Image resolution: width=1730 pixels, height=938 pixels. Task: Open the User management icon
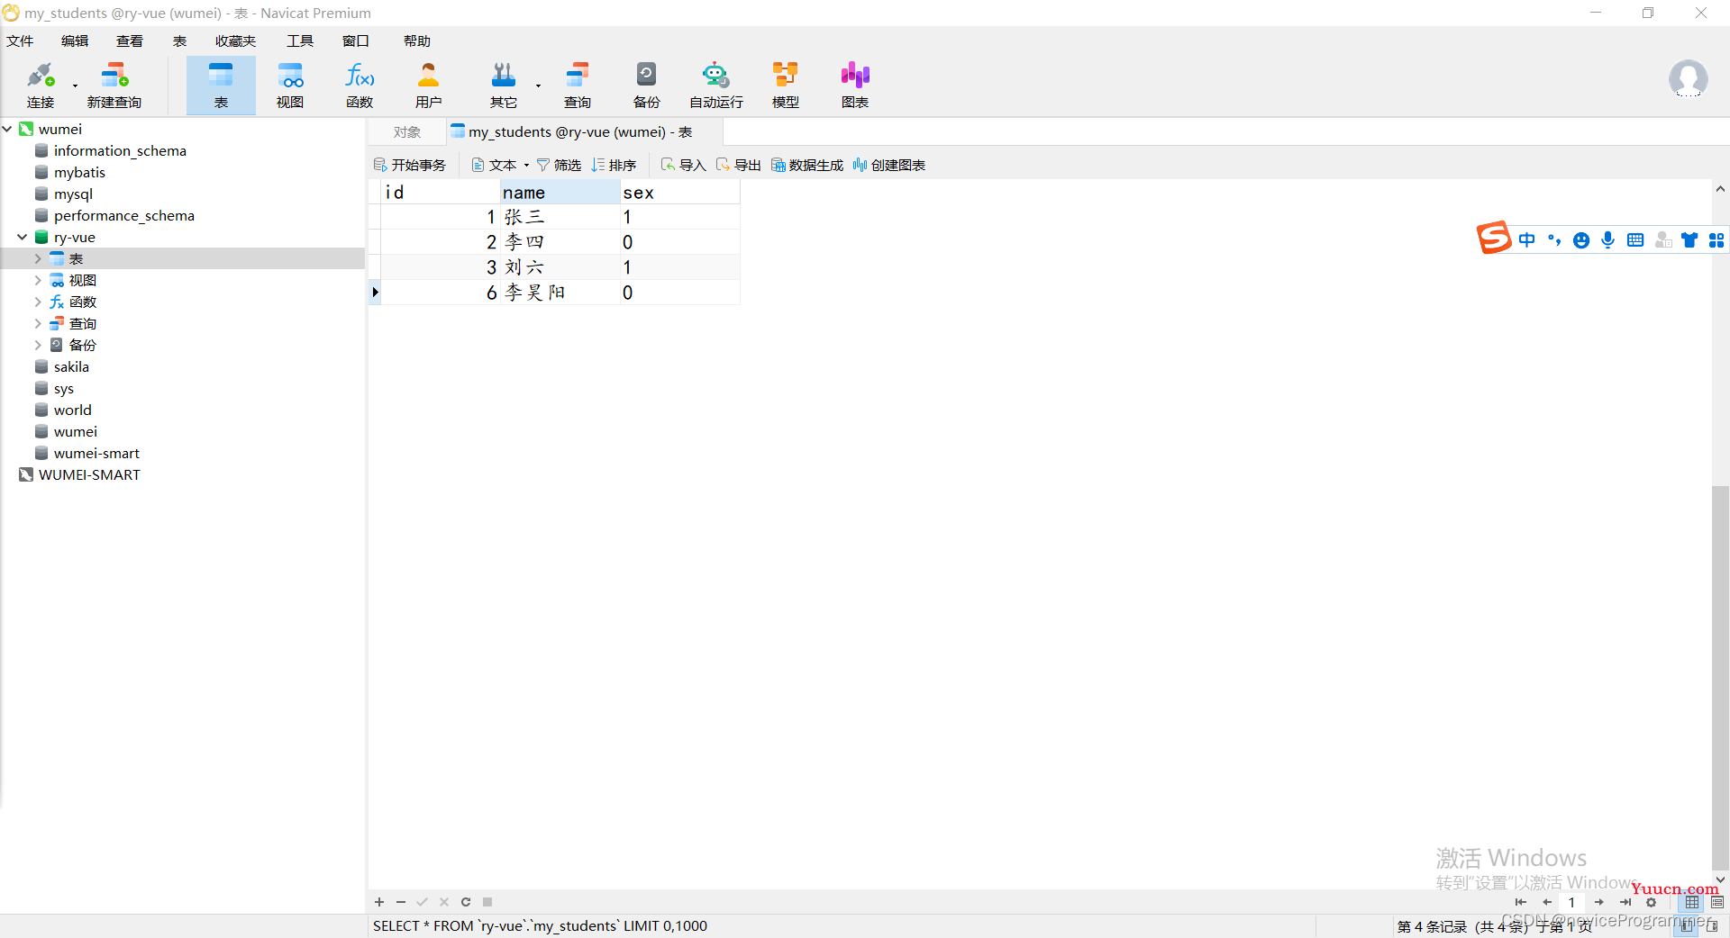[428, 85]
